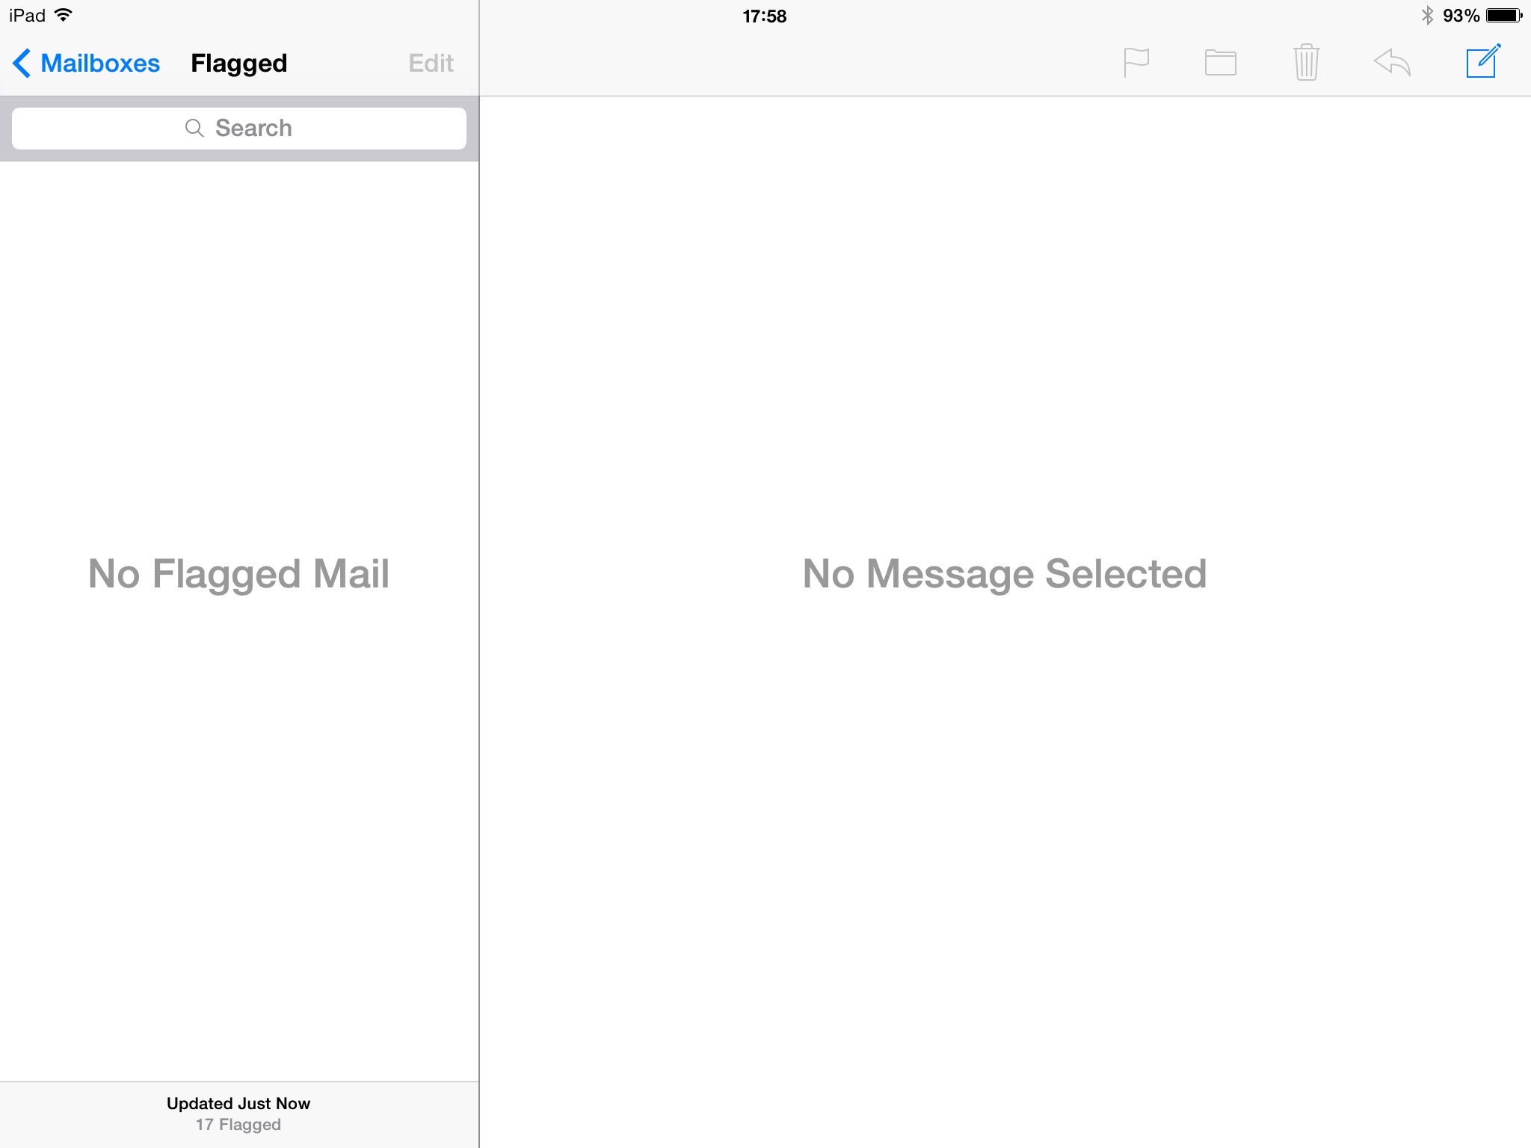Screen dimensions: 1531x1148
Task: Tap the 17 Flagged count label
Action: (x=238, y=1125)
